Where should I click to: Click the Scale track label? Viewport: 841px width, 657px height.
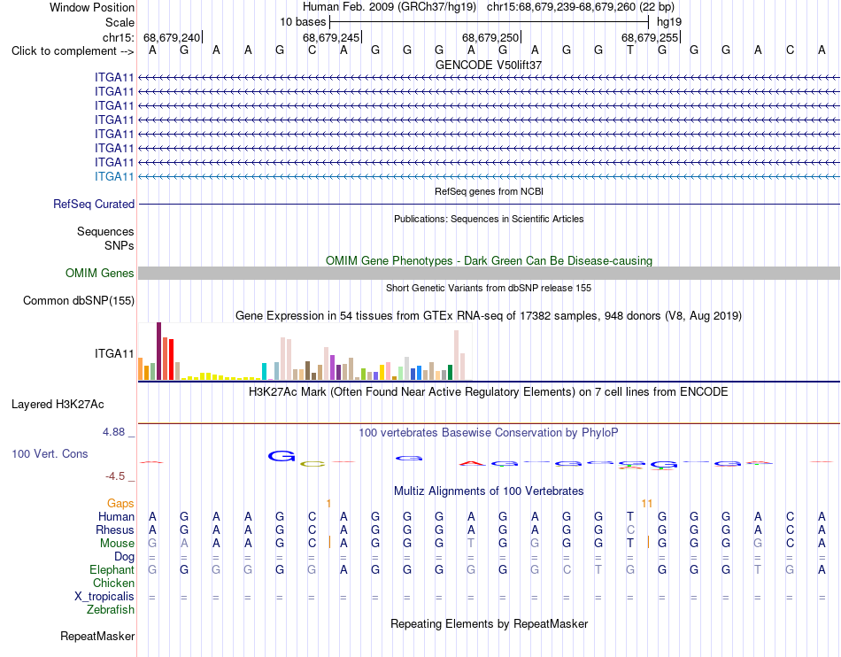pyautogui.click(x=120, y=22)
